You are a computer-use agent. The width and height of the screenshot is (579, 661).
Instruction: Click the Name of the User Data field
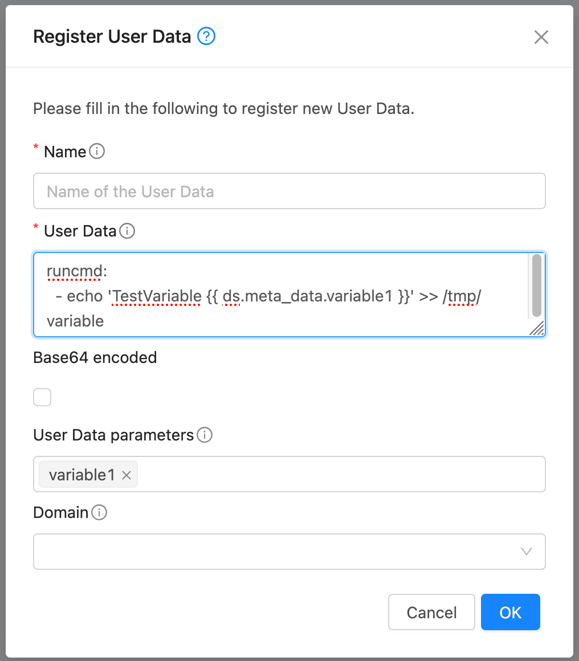289,191
